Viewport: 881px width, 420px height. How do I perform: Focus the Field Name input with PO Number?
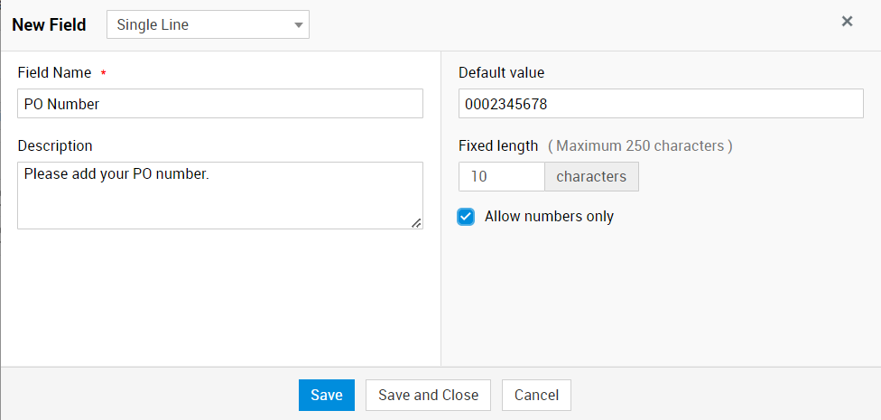tap(219, 104)
